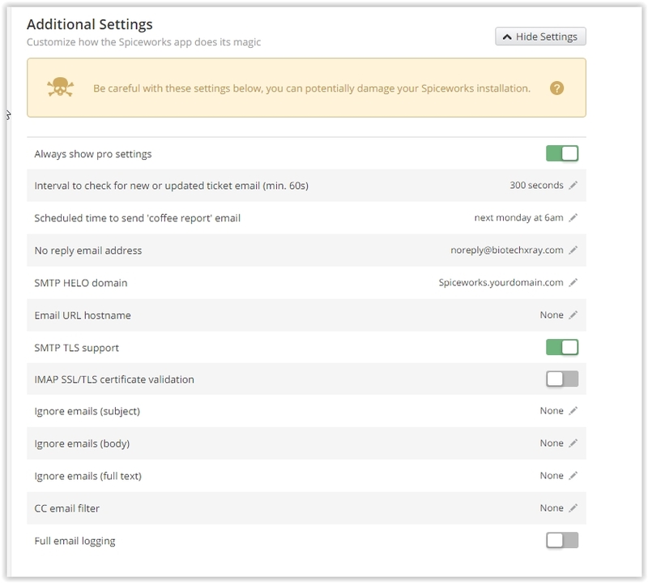Edit the SMTP HELO domain
This screenshot has height=583, width=648.
click(x=574, y=283)
